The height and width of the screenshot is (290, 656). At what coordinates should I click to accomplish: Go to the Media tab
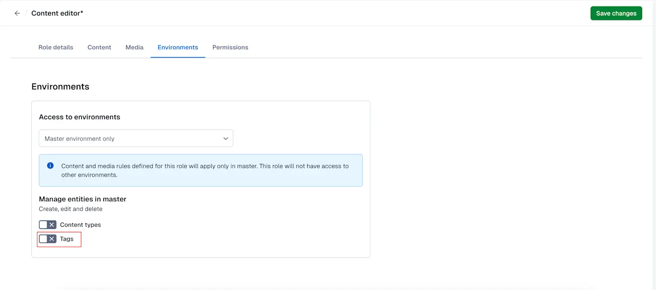134,47
